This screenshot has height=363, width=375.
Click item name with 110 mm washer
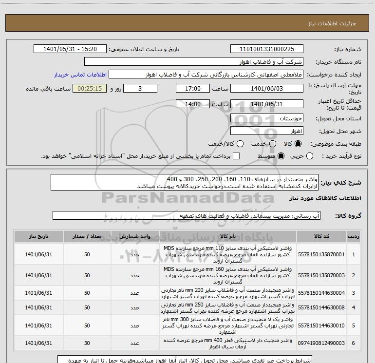pyautogui.click(x=228, y=254)
